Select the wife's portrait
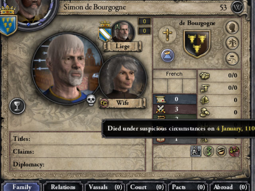255x191 pixels. 123,77
